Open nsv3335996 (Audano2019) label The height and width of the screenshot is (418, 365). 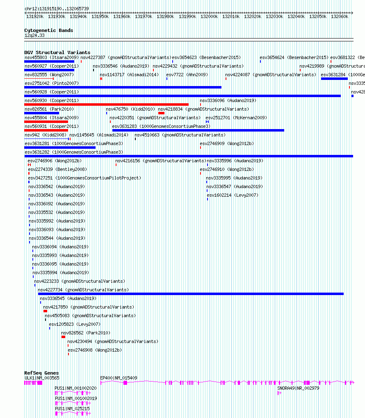click(x=235, y=161)
